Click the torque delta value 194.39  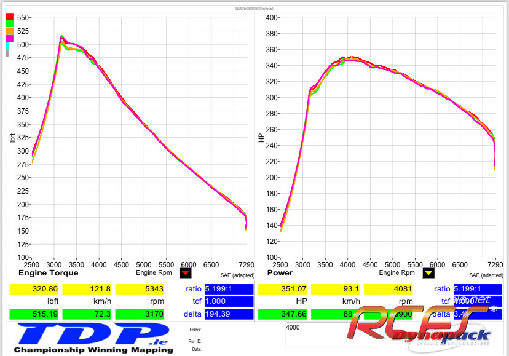tap(229, 314)
